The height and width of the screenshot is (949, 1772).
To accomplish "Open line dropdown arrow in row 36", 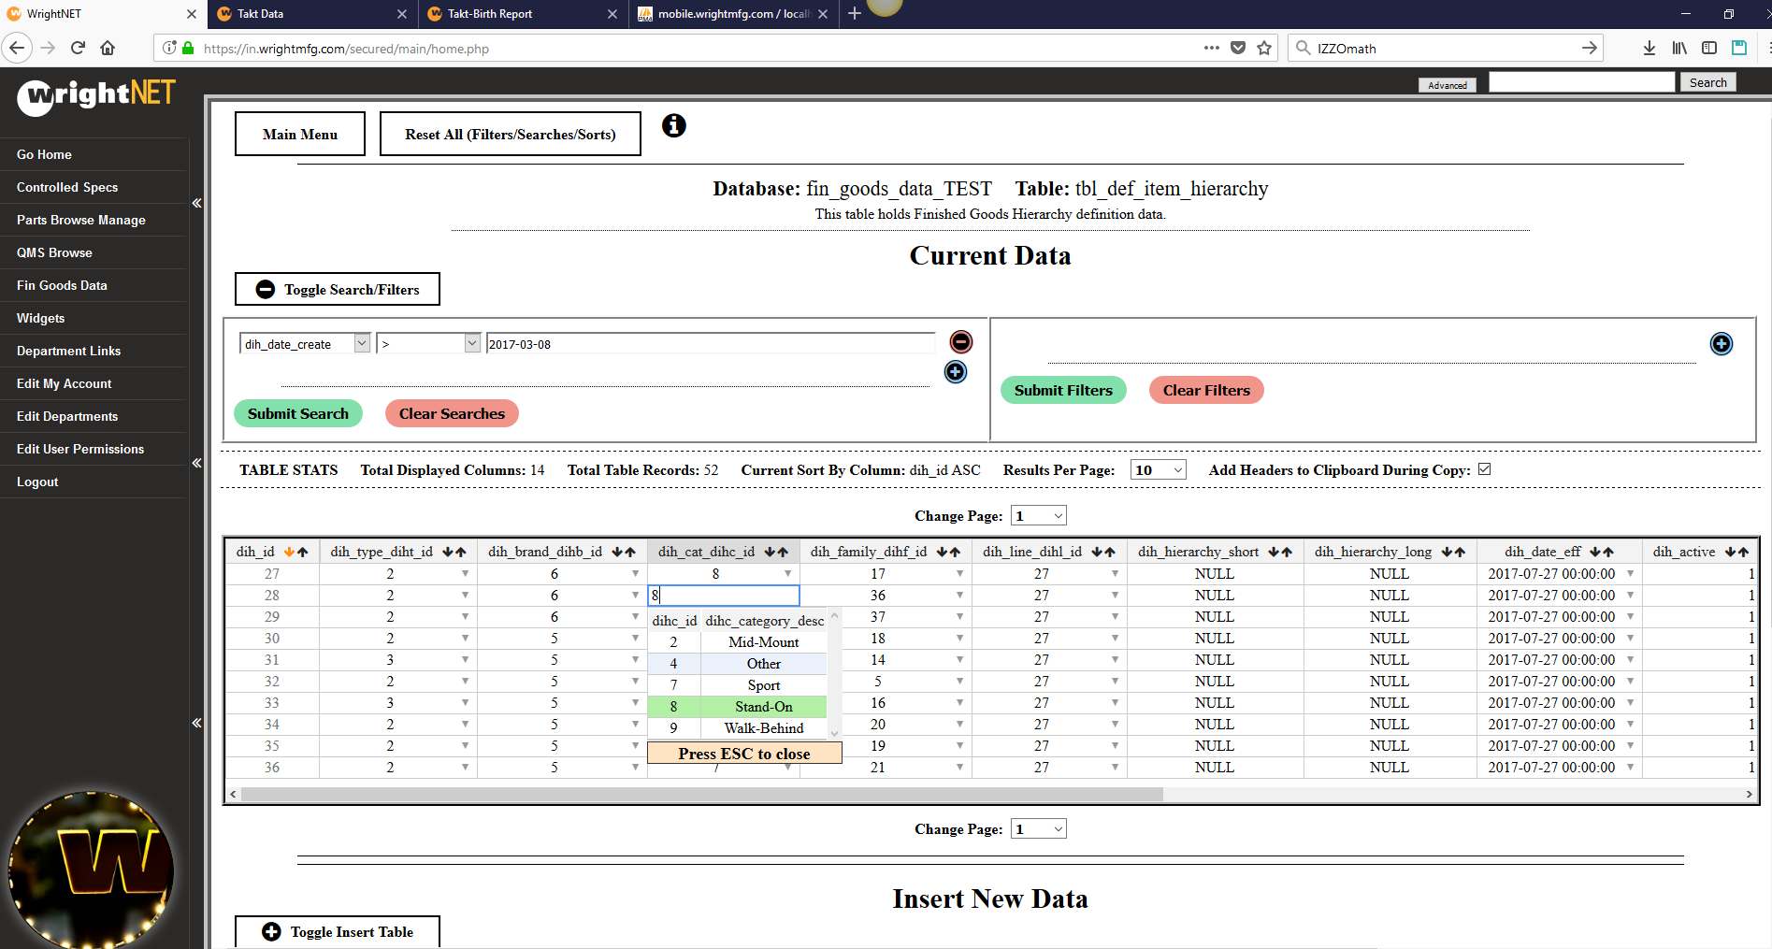I will coord(1115,767).
